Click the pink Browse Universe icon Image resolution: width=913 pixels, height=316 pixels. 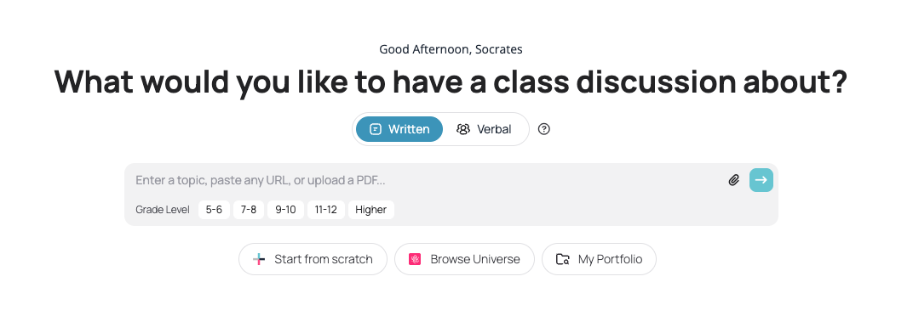[415, 259]
